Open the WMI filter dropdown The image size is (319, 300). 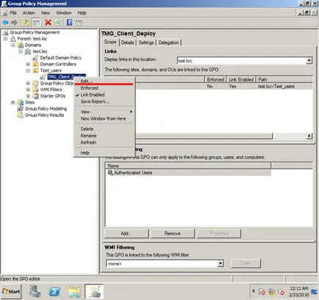[x=221, y=263]
